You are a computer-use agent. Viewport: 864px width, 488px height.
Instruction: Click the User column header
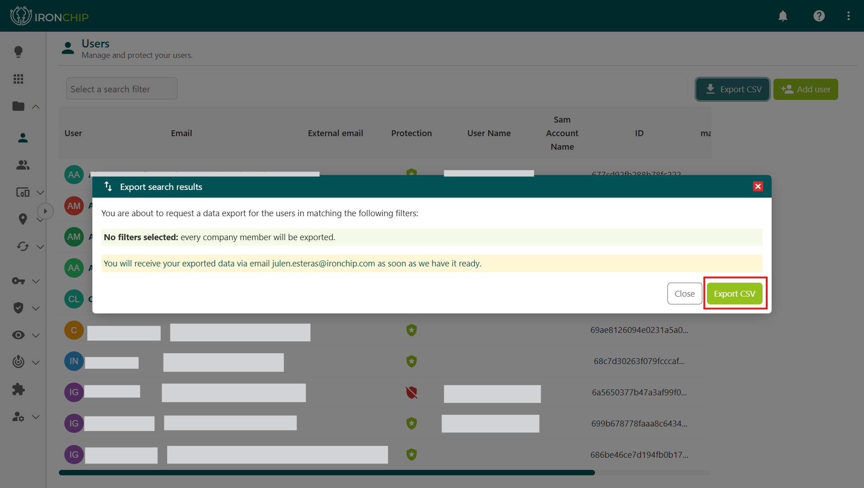(x=73, y=133)
